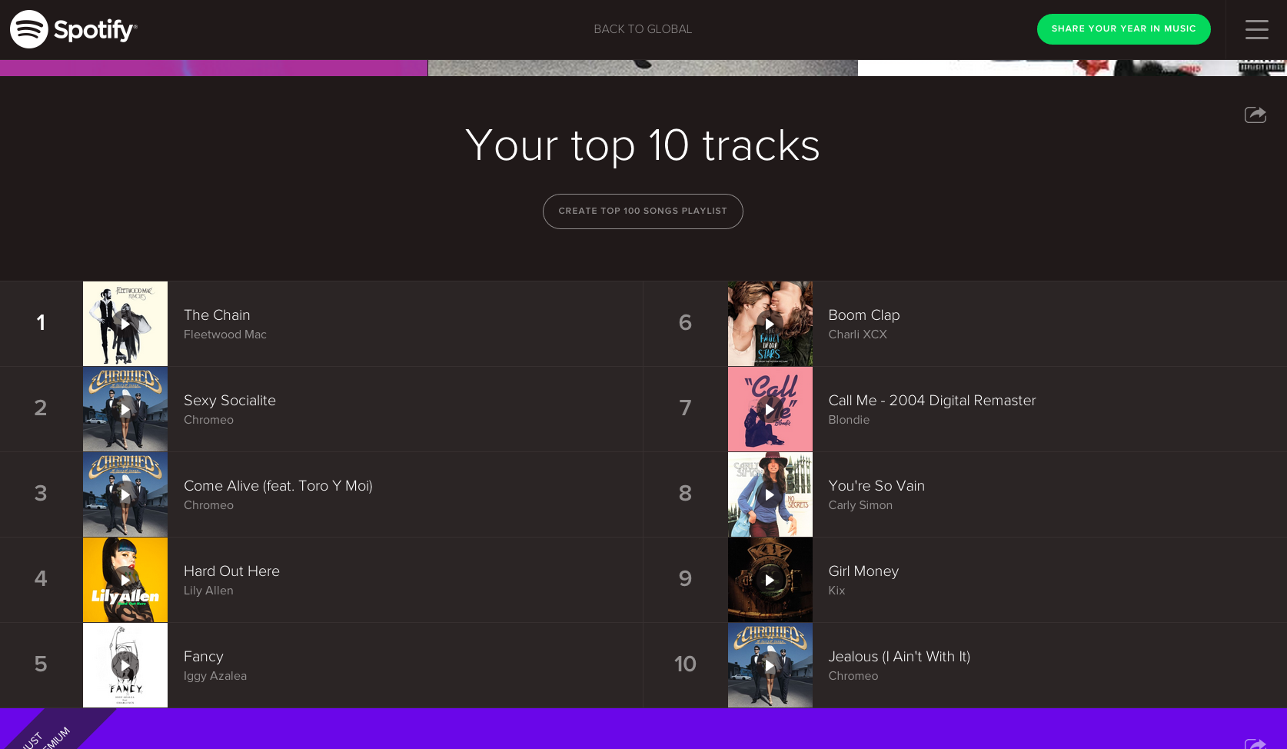The image size is (1287, 749).
Task: Click Chromeo artist under Sexy Socialite
Action: coord(208,420)
